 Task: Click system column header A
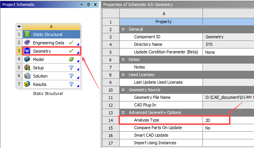(51, 26)
